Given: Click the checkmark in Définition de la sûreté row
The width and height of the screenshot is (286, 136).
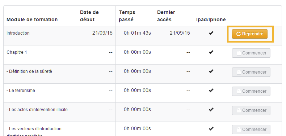Looking at the screenshot, I should tap(211, 71).
